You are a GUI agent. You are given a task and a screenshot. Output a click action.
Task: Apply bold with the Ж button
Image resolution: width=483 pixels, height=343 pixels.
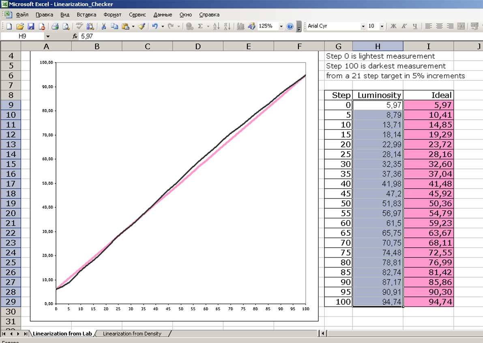point(393,26)
